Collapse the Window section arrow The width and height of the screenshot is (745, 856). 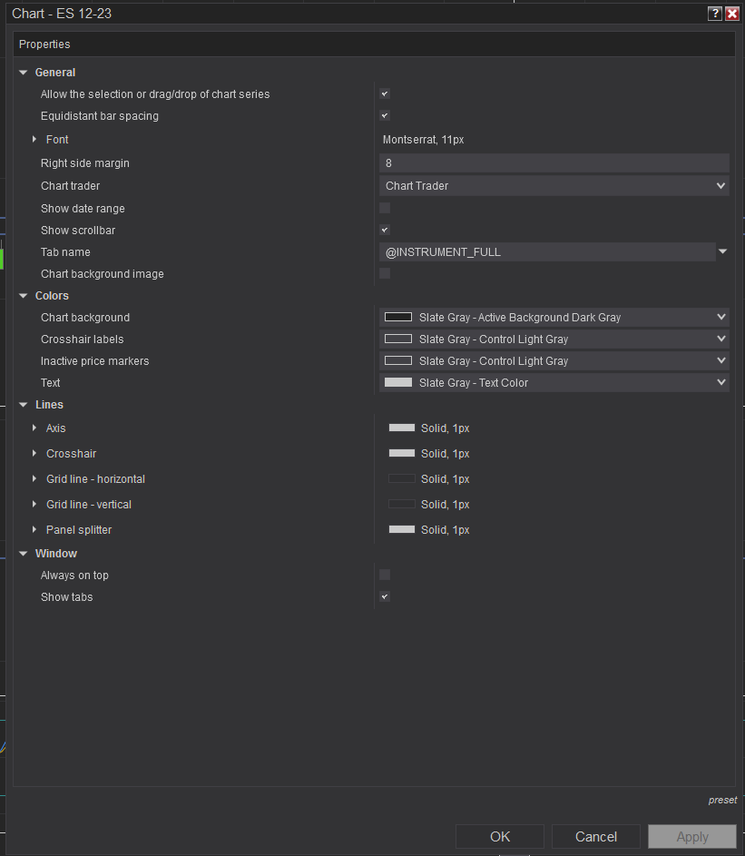pos(24,554)
